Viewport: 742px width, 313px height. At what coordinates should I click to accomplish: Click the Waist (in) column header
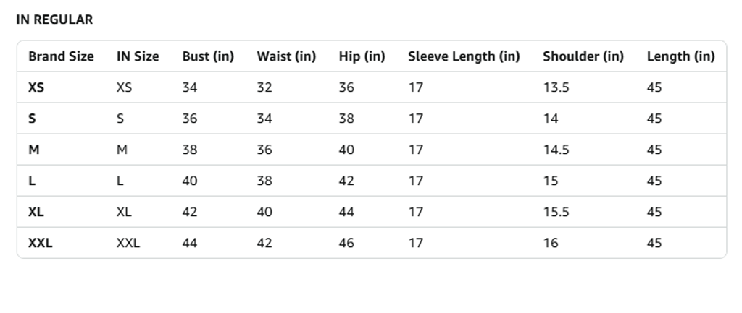pyautogui.click(x=286, y=56)
